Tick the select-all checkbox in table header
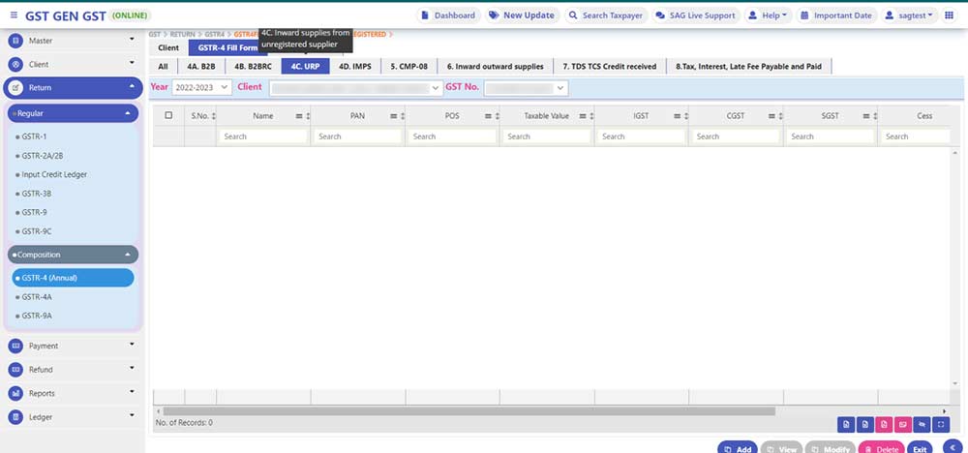The width and height of the screenshot is (968, 453). [169, 115]
